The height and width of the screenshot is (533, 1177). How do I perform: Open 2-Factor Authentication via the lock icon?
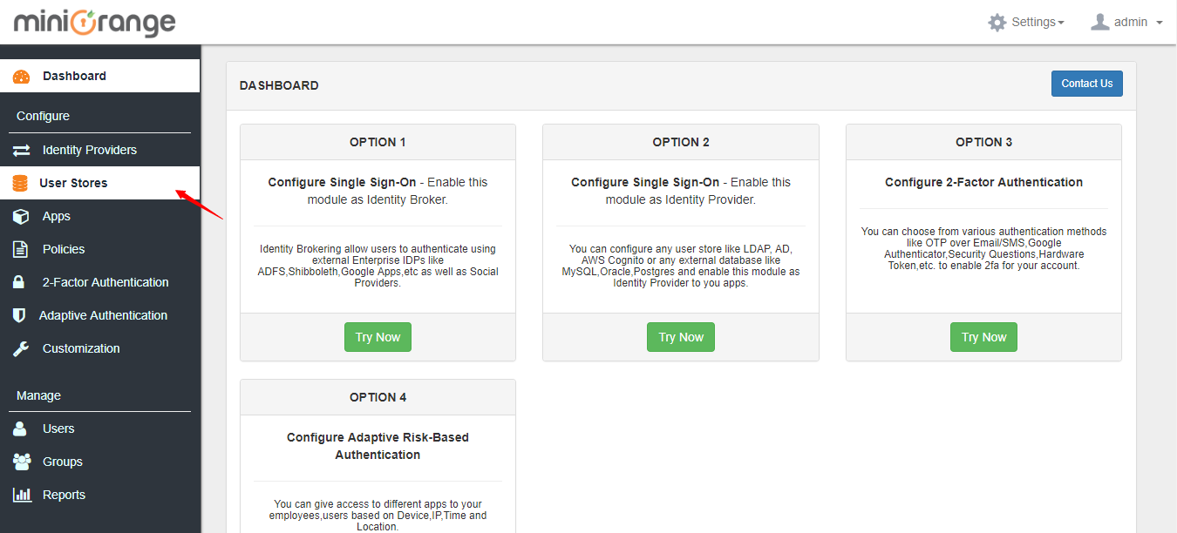[x=19, y=281]
